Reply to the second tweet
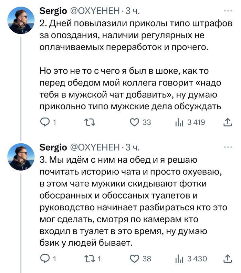The height and width of the screenshot is (273, 241). point(45,259)
